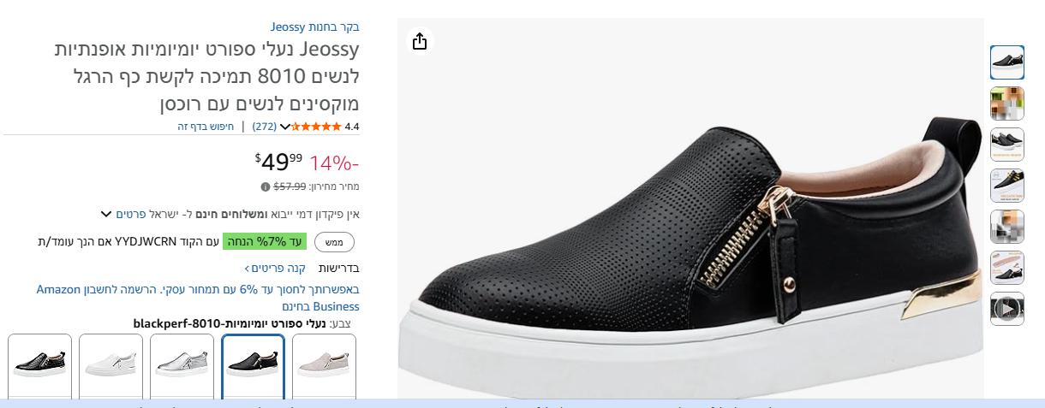1045x408 pixels.
Task: Redeem the 7% coupon with ממש button
Action: click(x=334, y=242)
